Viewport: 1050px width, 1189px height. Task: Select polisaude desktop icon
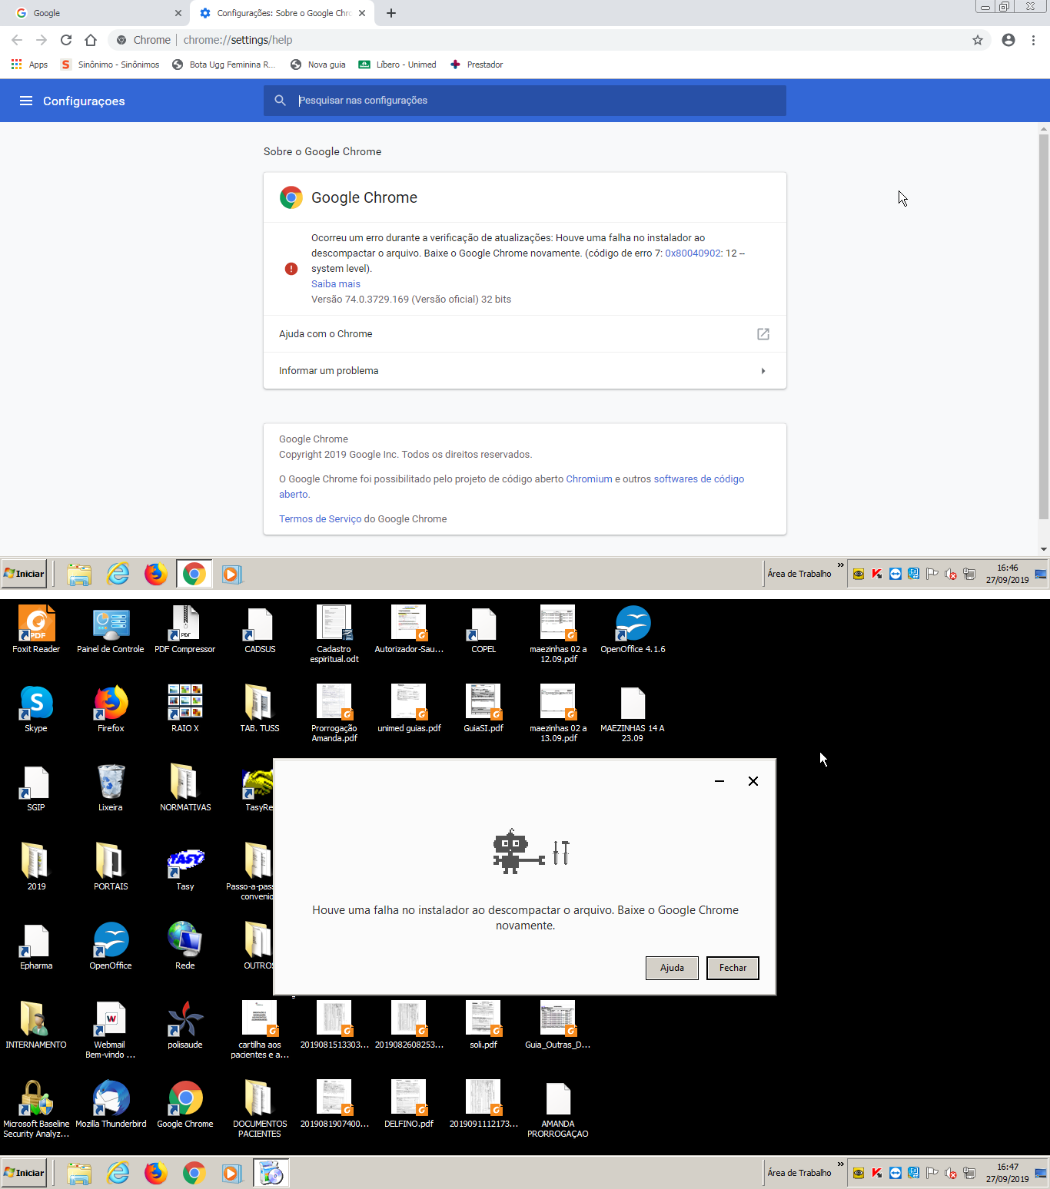click(x=185, y=1025)
